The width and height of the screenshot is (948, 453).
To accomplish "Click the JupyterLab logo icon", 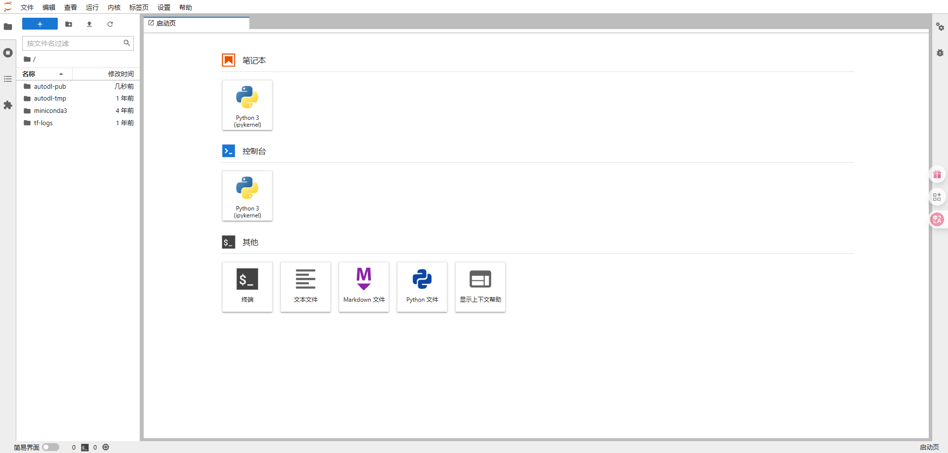I will click(x=8, y=7).
